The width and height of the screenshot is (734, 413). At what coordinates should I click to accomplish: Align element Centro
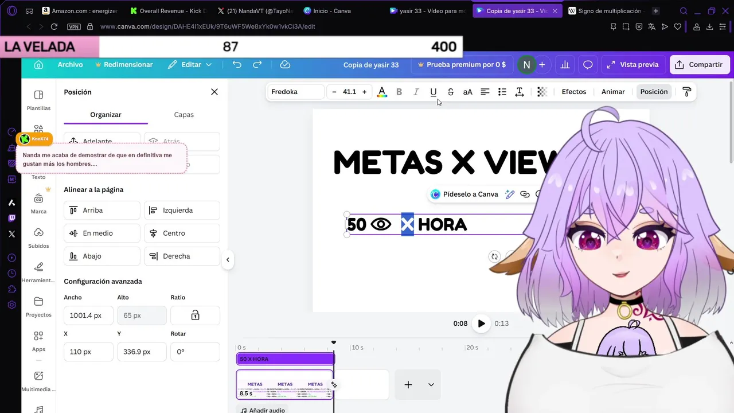[x=182, y=233]
